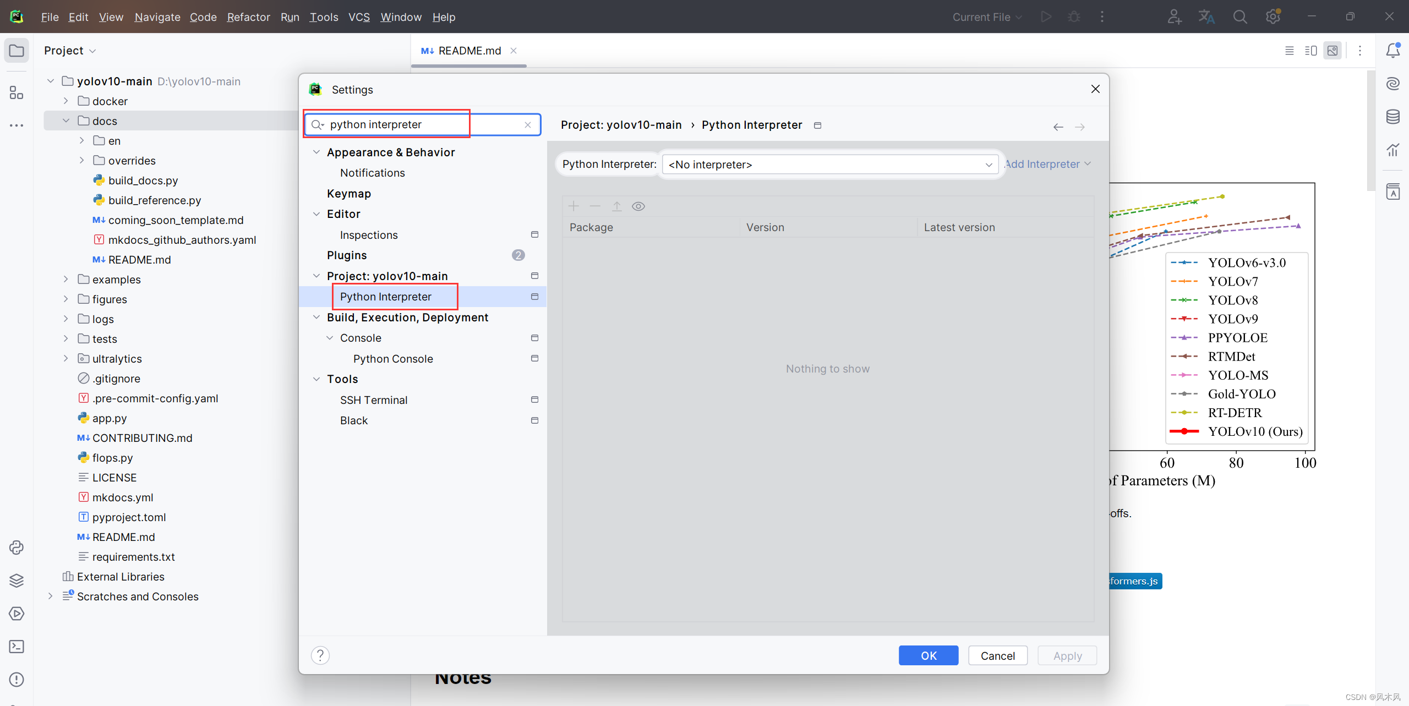Open Settings help question mark icon
This screenshot has width=1409, height=706.
[320, 655]
